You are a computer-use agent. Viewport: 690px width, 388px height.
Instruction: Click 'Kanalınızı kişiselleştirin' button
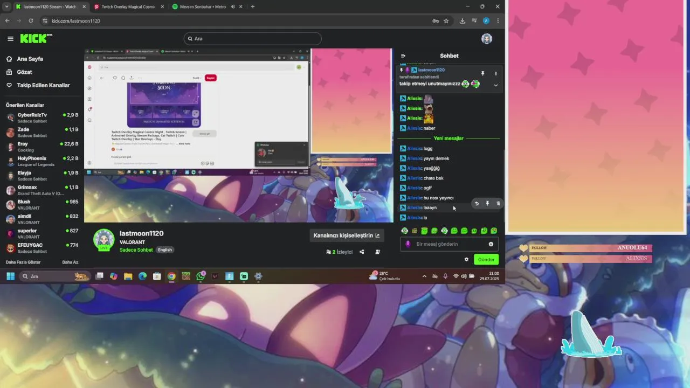347,235
